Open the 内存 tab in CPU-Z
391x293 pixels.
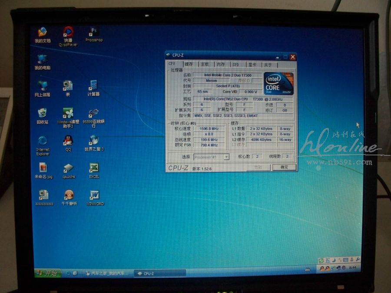click(222, 65)
